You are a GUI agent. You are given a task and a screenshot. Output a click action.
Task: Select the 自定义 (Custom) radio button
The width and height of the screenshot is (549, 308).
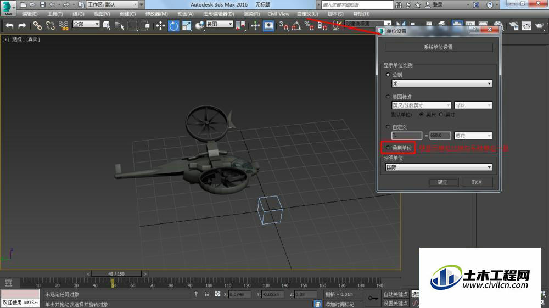click(388, 127)
